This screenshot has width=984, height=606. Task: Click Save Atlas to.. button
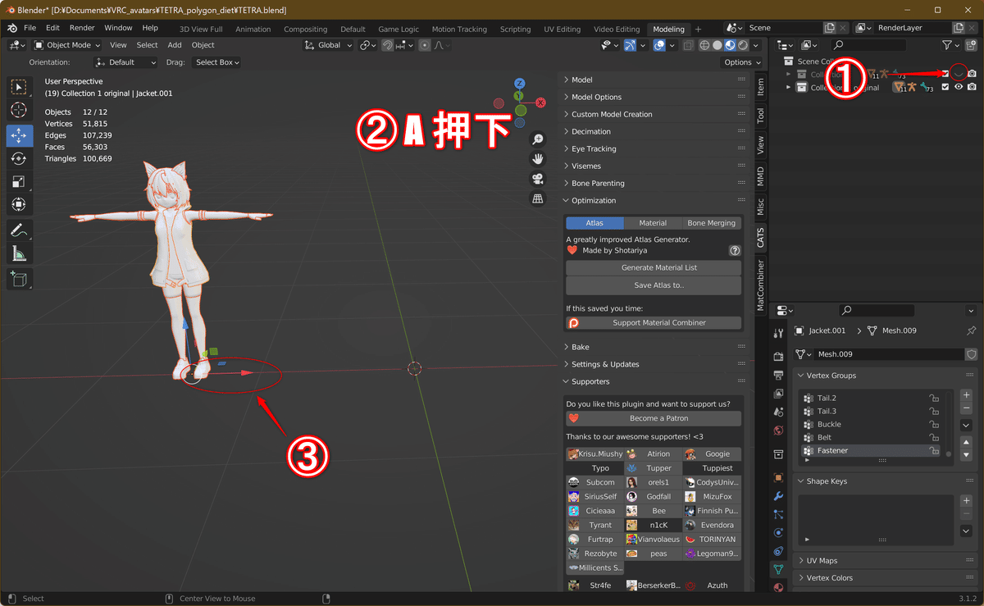(x=654, y=285)
